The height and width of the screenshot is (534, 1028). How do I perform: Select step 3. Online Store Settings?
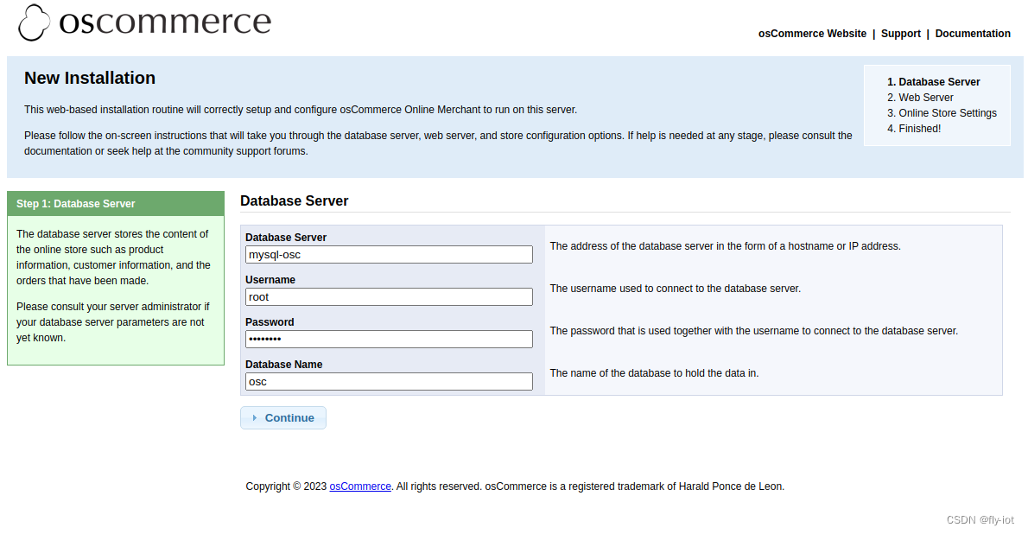pos(942,113)
